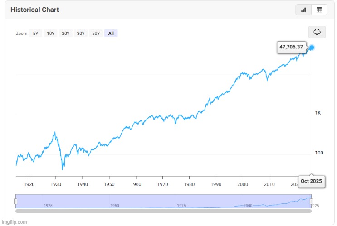
Task: Click the right range navigator handle
Action: (x=311, y=201)
